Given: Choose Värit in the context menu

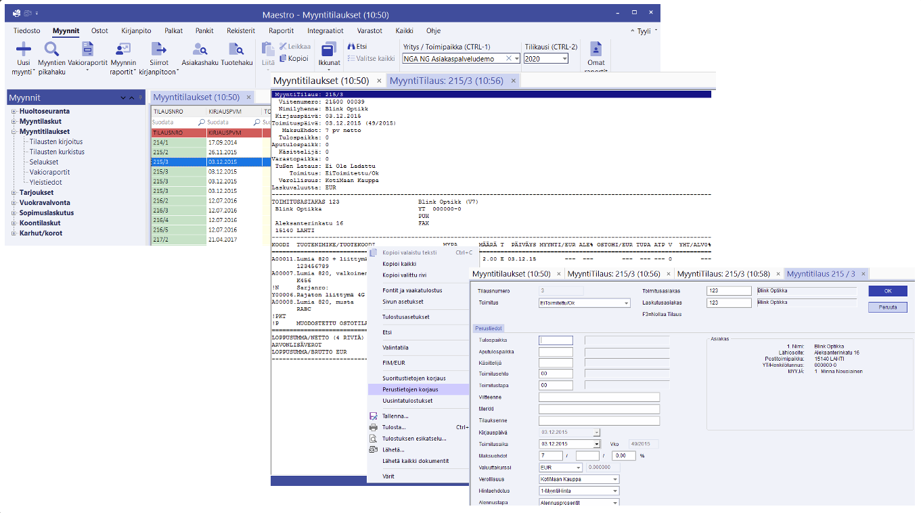Looking at the screenshot, I should (388, 476).
